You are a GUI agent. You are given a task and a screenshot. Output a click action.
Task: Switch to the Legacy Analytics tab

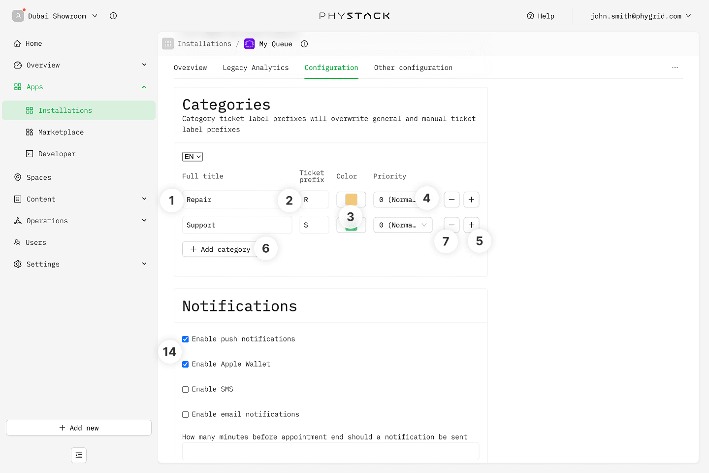(256, 68)
